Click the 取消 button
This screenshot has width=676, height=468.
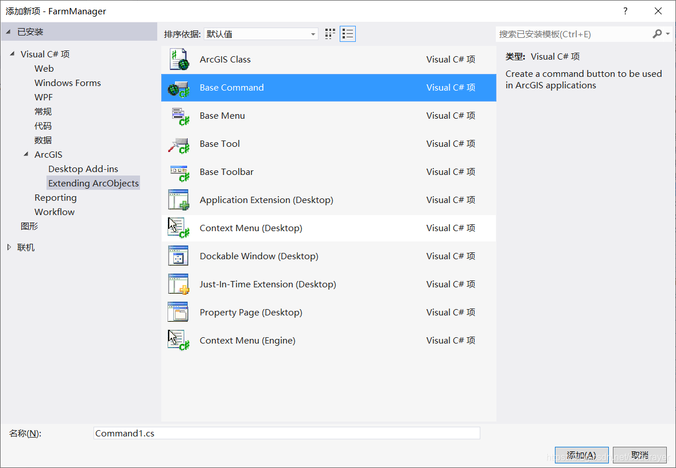coord(640,455)
